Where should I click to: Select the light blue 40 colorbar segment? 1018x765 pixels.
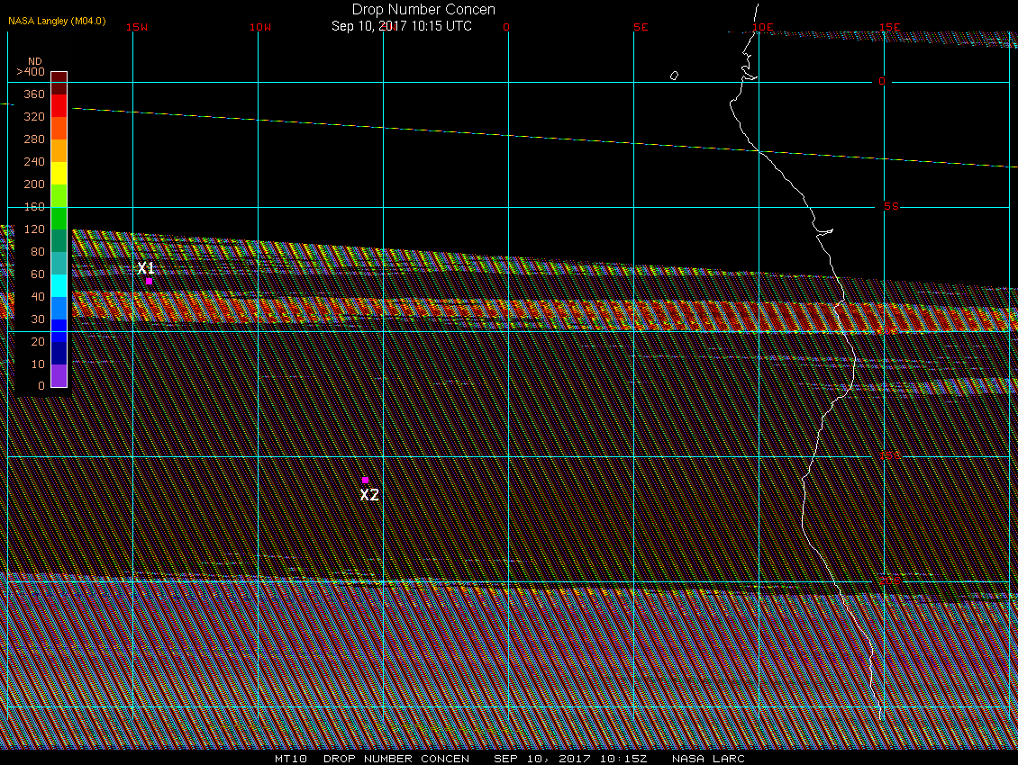(59, 308)
